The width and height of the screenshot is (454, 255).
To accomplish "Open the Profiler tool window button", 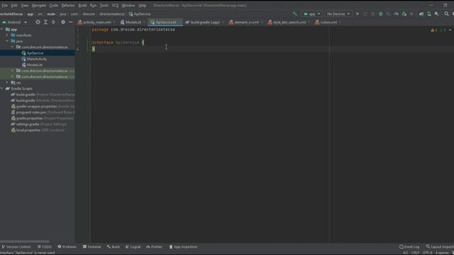I will tap(155, 246).
